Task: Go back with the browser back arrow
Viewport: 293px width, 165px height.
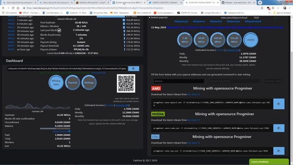Action: pos(3,8)
